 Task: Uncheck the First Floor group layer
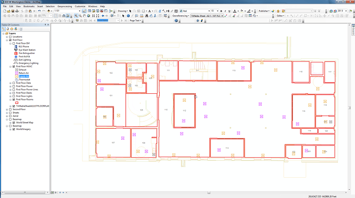tap(10, 40)
